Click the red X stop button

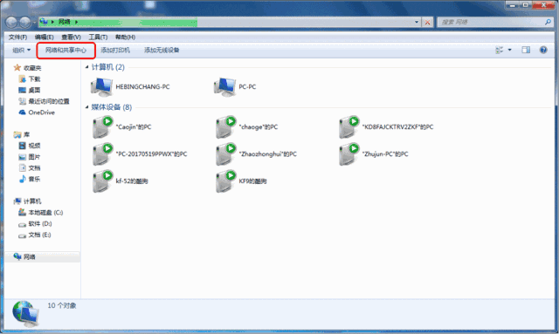[x=427, y=23]
